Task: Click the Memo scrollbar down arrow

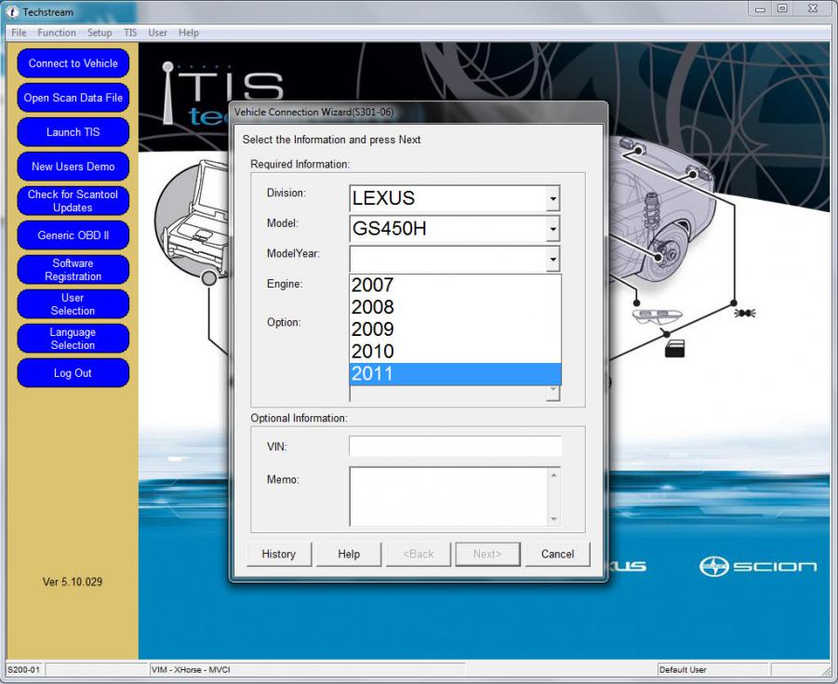Action: tap(554, 518)
